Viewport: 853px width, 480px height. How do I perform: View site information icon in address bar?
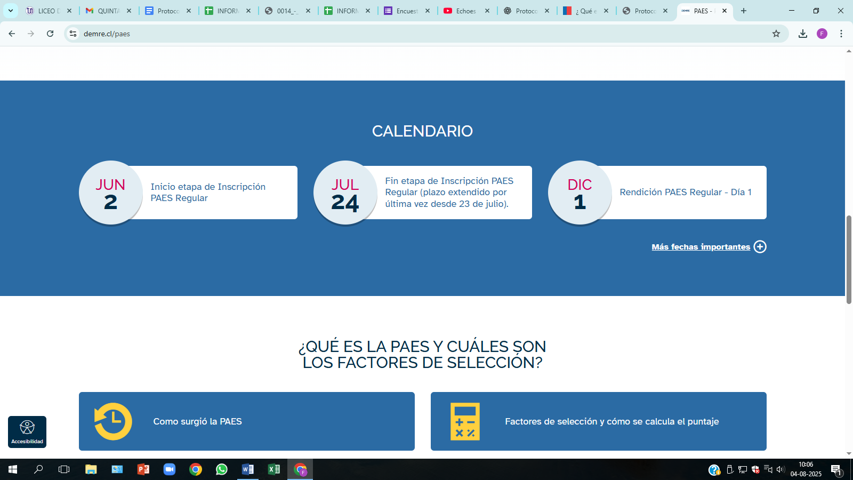coord(73,34)
